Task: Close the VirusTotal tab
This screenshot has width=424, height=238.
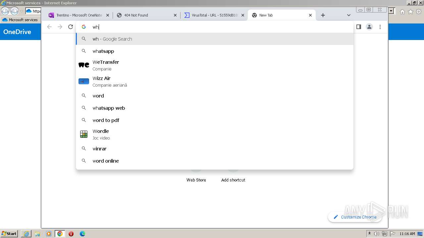Action: (243, 15)
